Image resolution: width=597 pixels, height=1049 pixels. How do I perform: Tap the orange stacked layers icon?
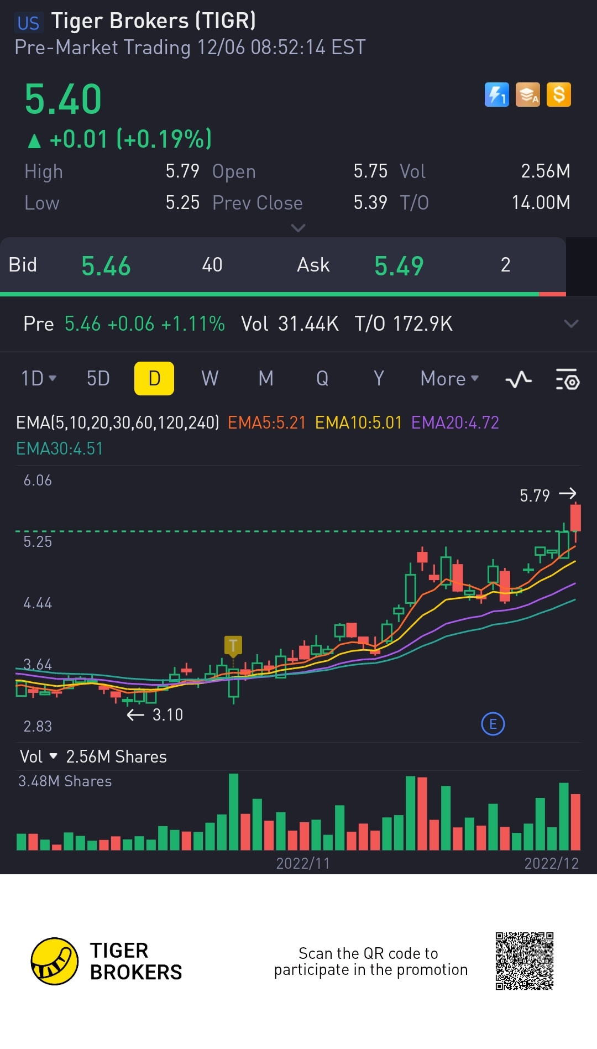pos(528,95)
